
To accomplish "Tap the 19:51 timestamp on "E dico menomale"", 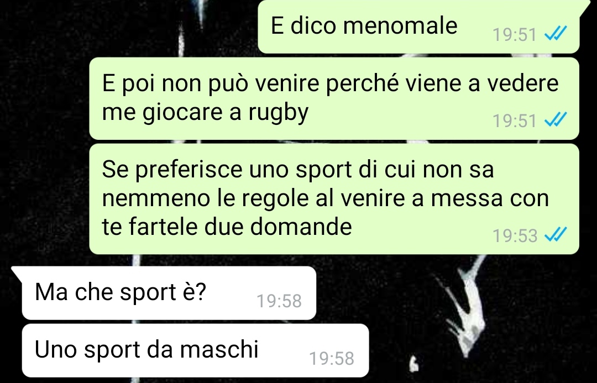I will (515, 35).
